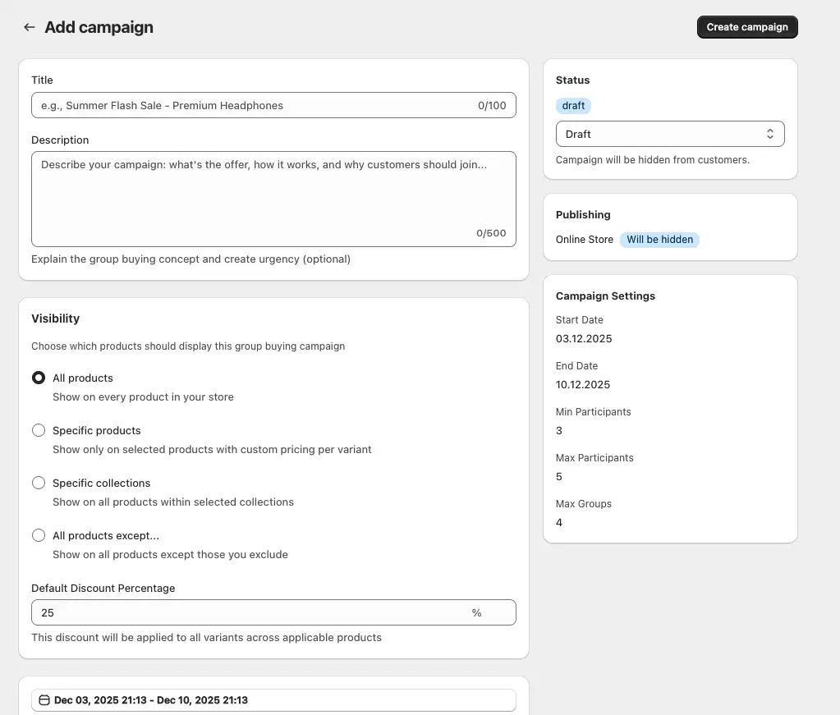
Task: Click the Will be hidden badge next to Online Store
Action: click(659, 239)
